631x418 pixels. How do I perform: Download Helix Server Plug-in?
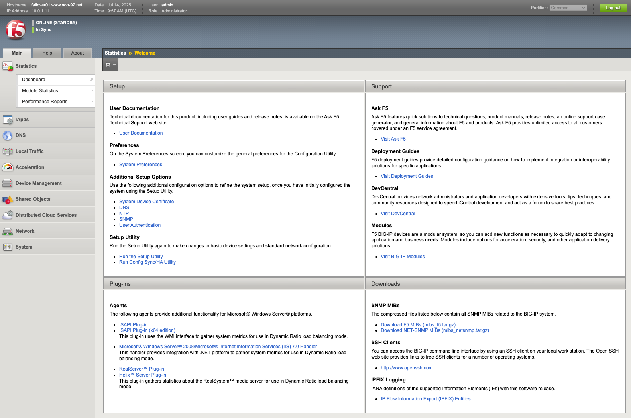coord(142,375)
